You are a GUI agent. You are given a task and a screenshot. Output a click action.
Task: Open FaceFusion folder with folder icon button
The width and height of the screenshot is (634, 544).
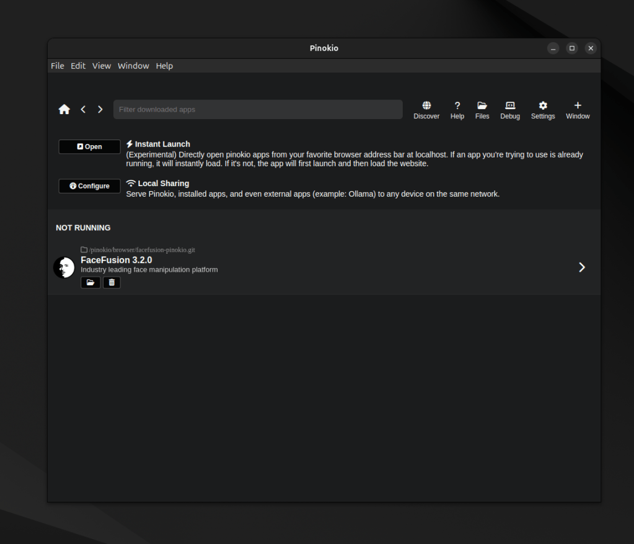pos(90,283)
